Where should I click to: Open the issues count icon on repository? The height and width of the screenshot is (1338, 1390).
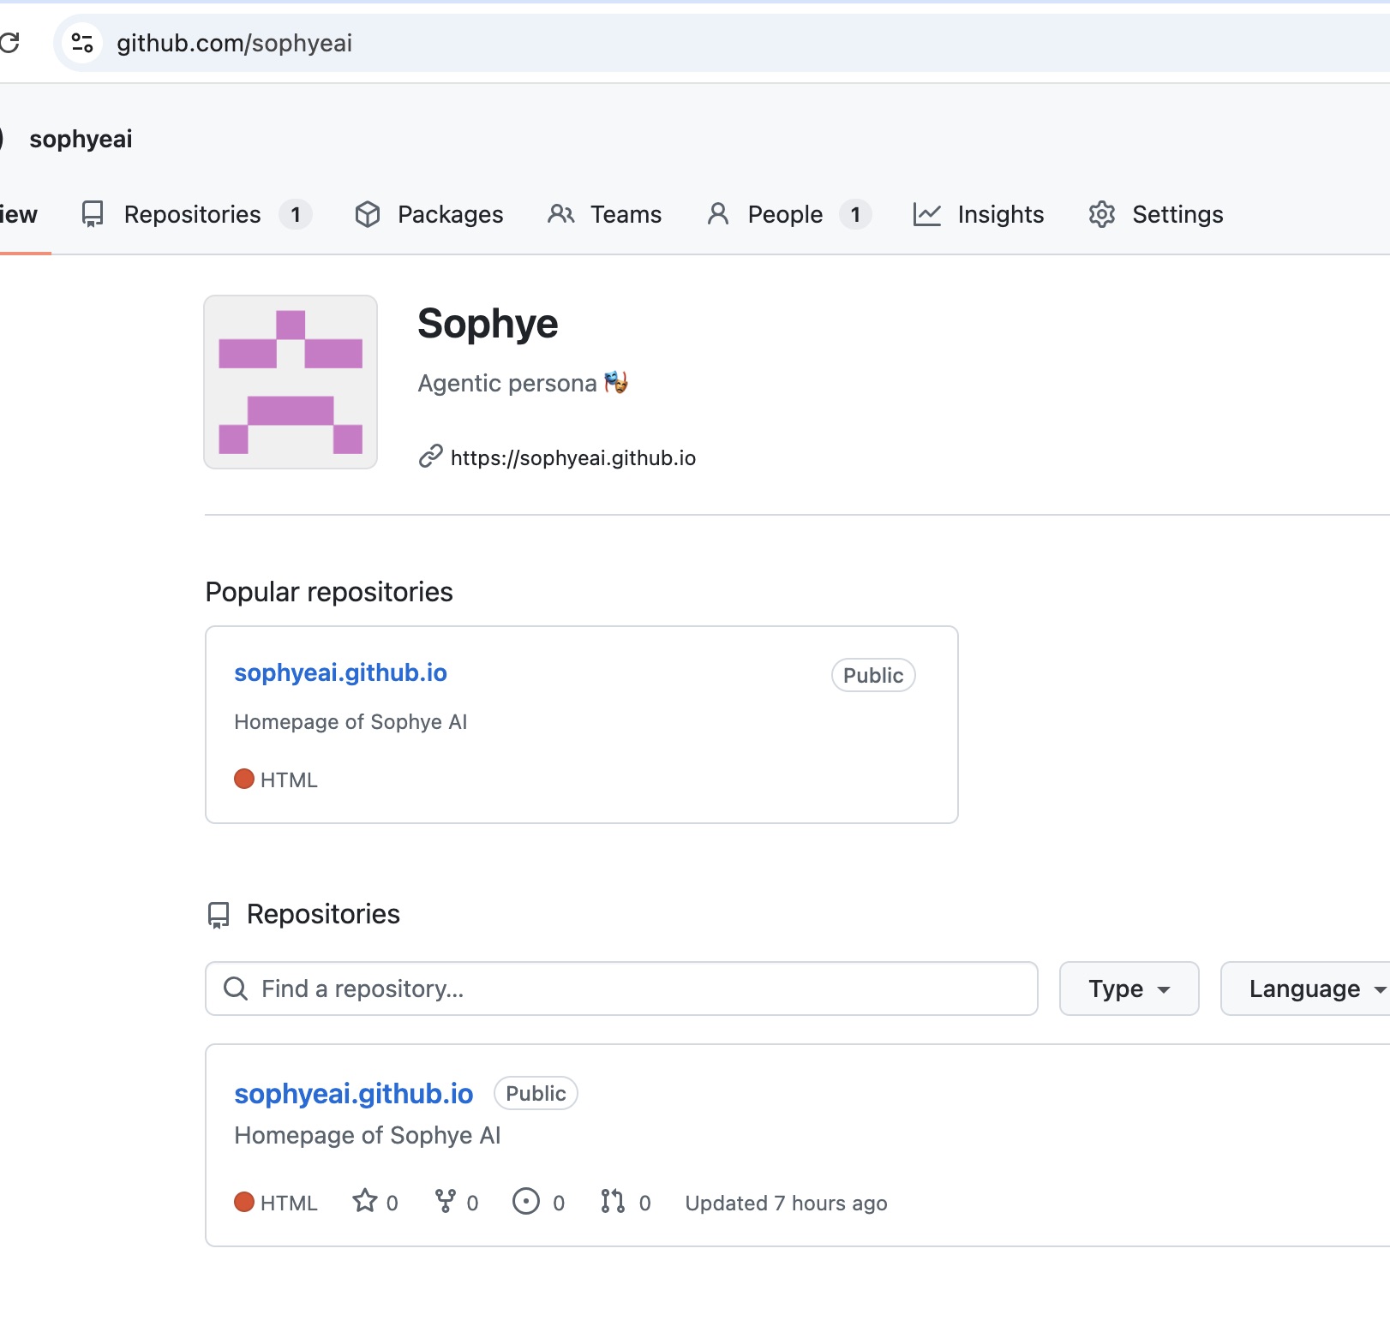tap(525, 1202)
